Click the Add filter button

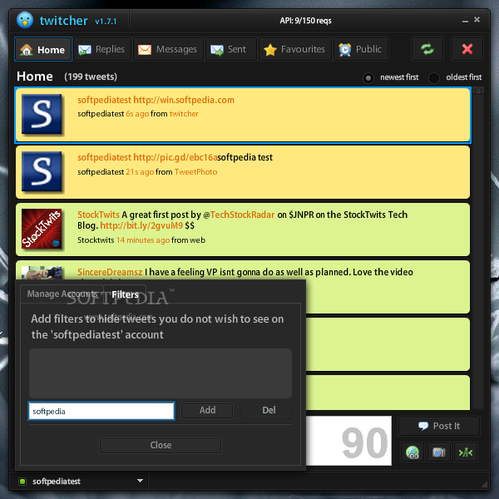pos(207,410)
